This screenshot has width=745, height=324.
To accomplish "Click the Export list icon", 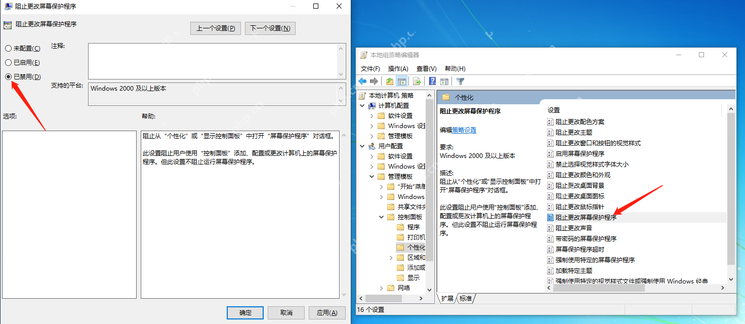I will coord(417,81).
